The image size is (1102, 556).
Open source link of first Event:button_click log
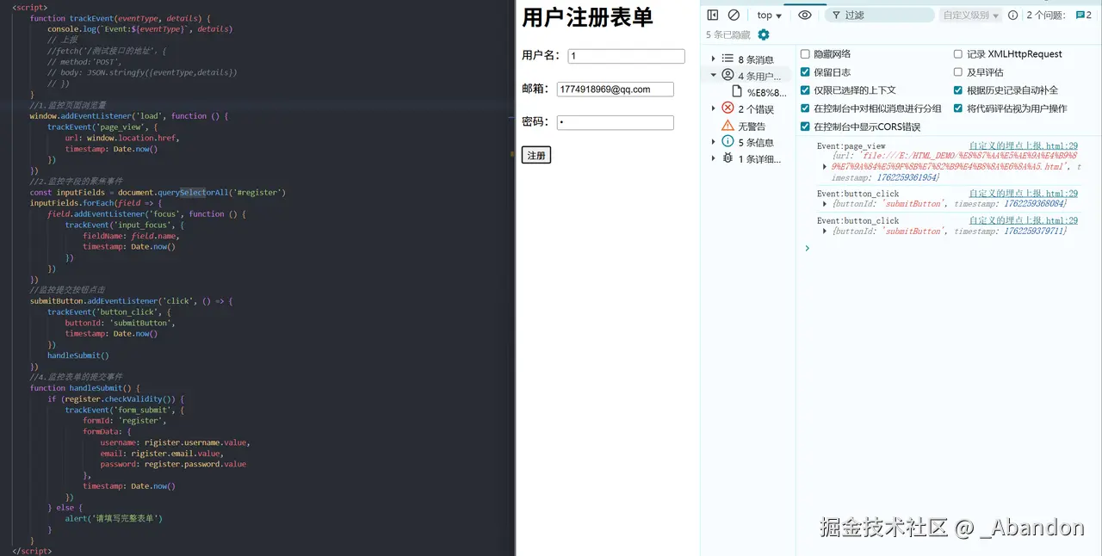pos(1023,194)
